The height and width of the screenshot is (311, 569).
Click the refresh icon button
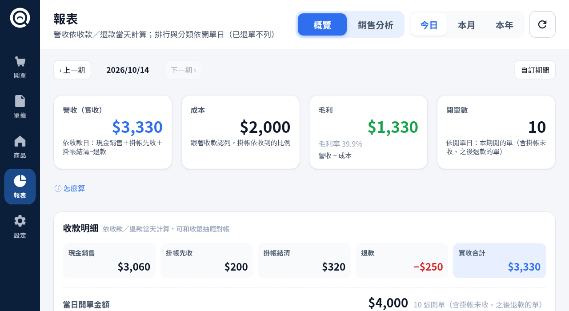(x=542, y=24)
